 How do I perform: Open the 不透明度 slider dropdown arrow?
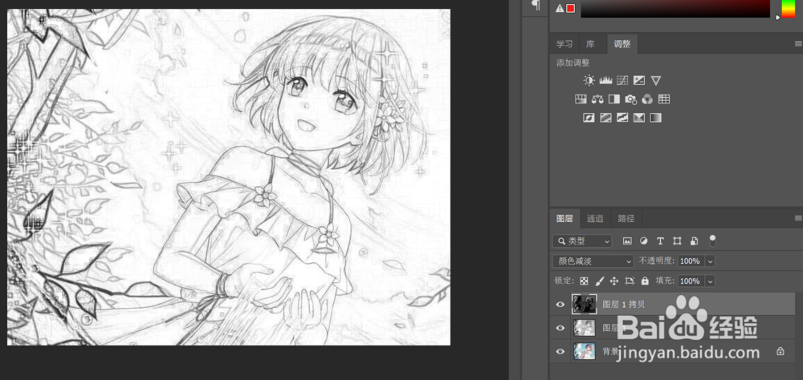pyautogui.click(x=710, y=261)
